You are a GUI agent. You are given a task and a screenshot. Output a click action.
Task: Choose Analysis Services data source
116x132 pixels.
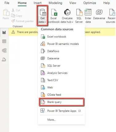pyautogui.click(x=61, y=73)
